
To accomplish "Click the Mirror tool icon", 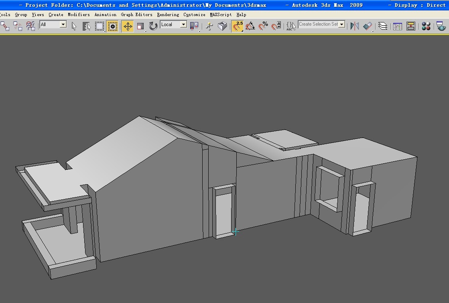I will click(354, 26).
